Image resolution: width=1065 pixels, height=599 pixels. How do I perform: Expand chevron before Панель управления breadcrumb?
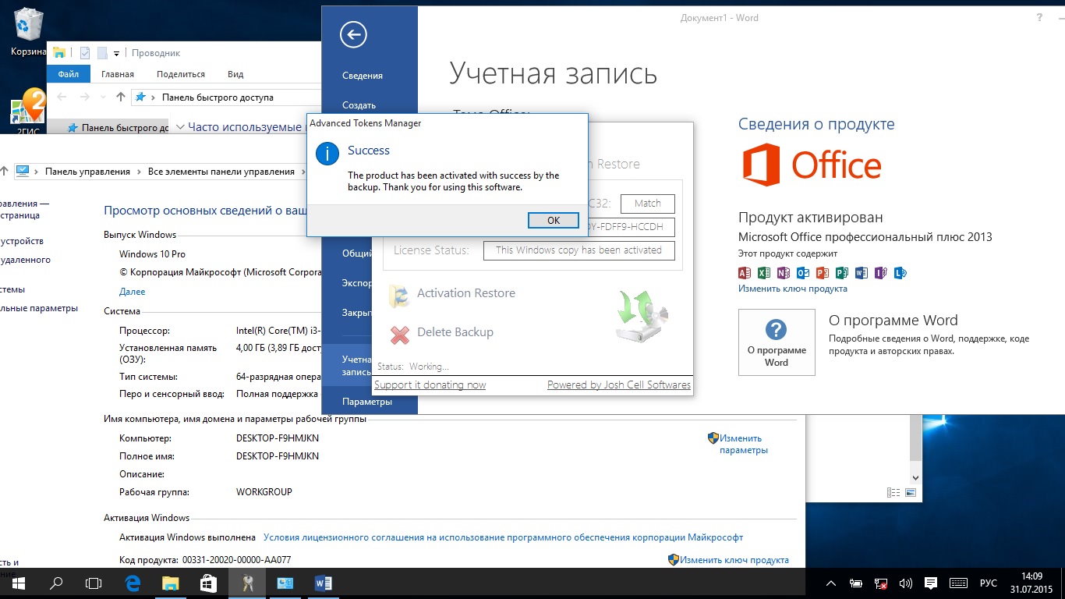point(37,172)
